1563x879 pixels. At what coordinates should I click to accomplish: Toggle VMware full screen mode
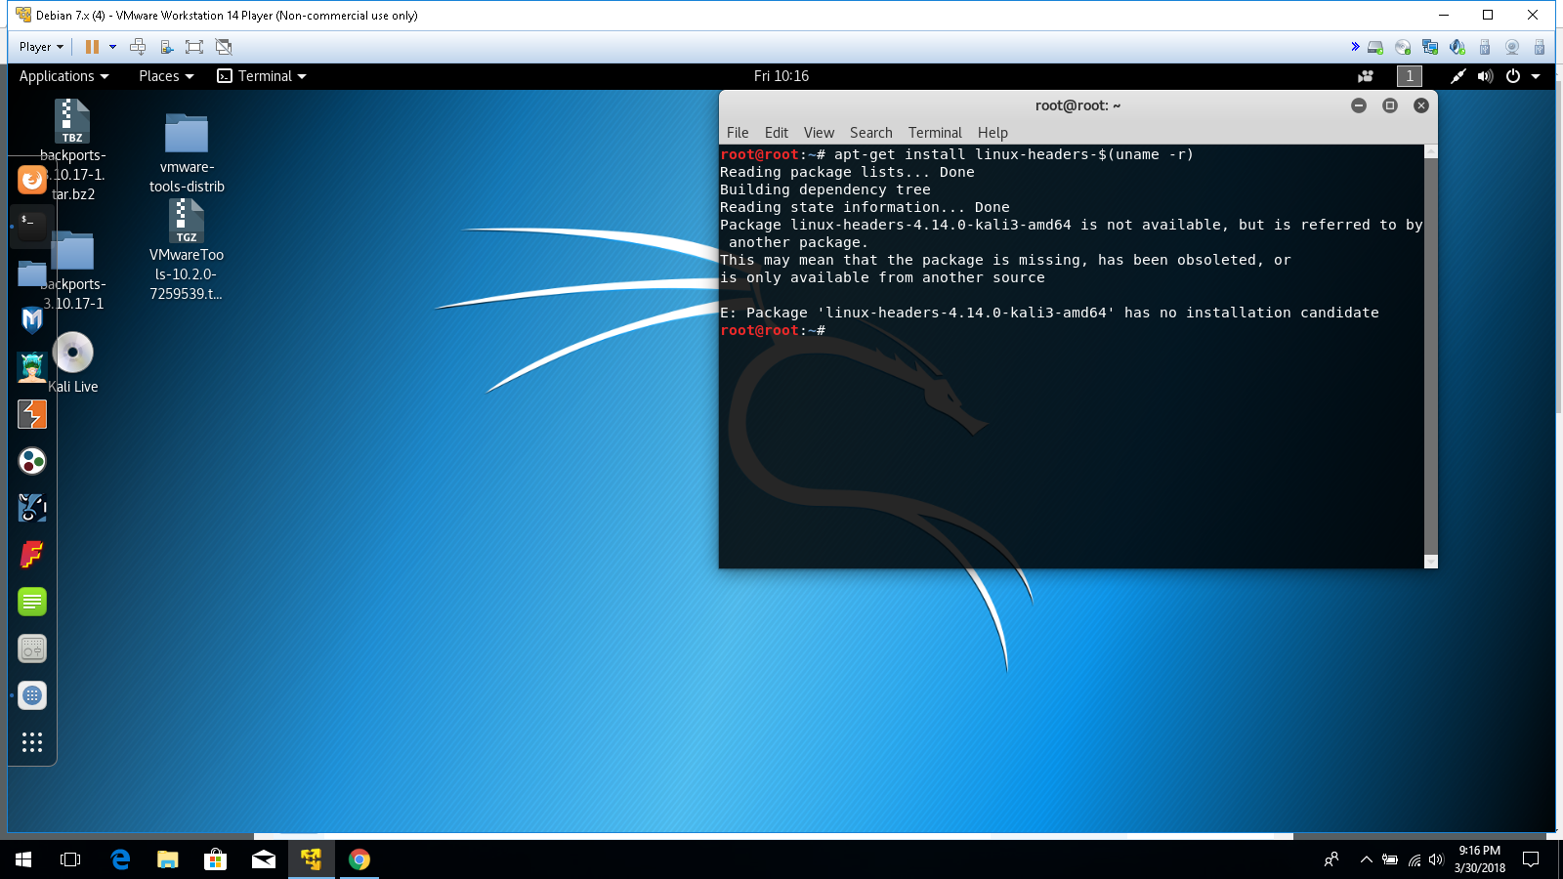click(194, 47)
